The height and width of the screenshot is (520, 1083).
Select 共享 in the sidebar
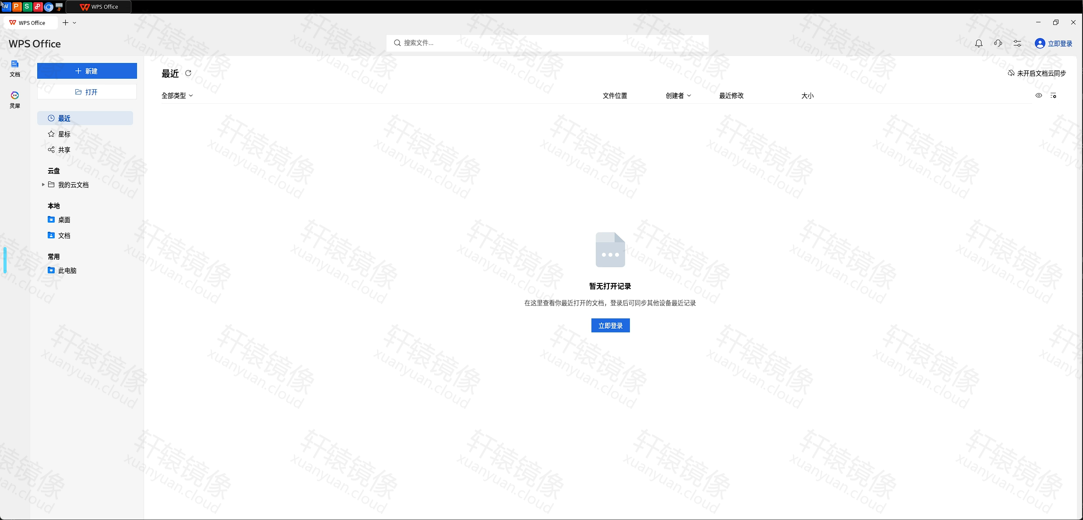tap(85, 150)
